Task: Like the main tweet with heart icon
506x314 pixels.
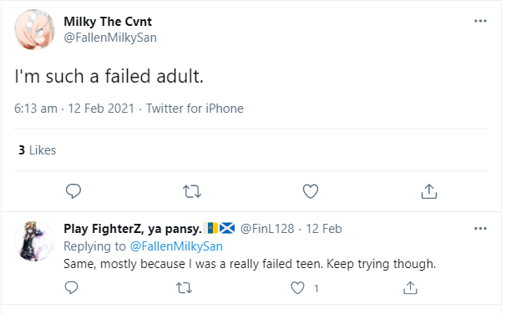Action: 311,191
